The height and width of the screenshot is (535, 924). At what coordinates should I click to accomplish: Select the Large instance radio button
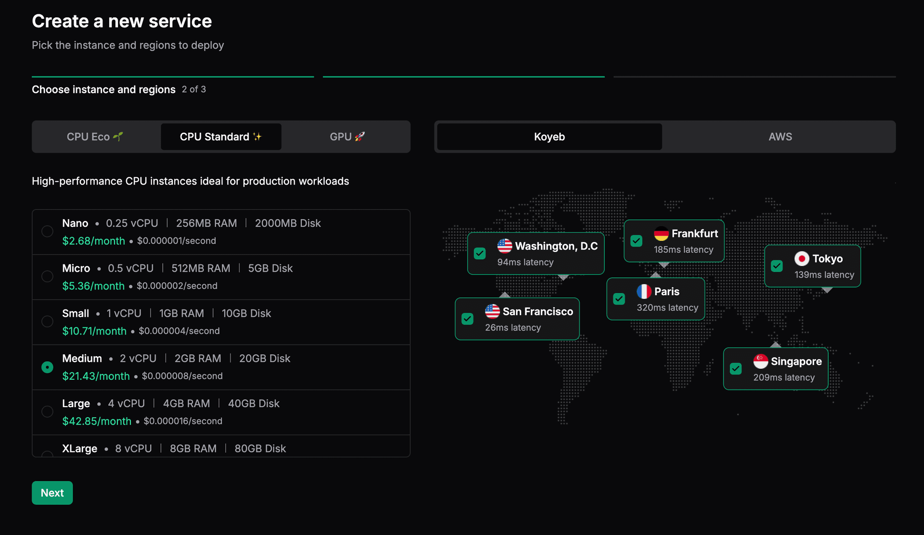click(x=47, y=411)
